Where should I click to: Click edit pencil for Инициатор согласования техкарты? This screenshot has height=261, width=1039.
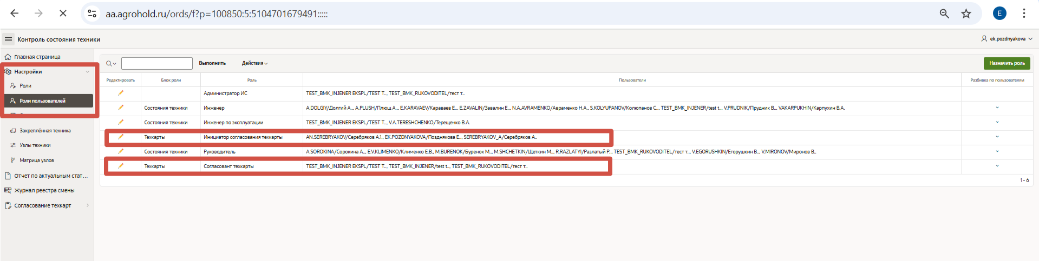tap(121, 137)
